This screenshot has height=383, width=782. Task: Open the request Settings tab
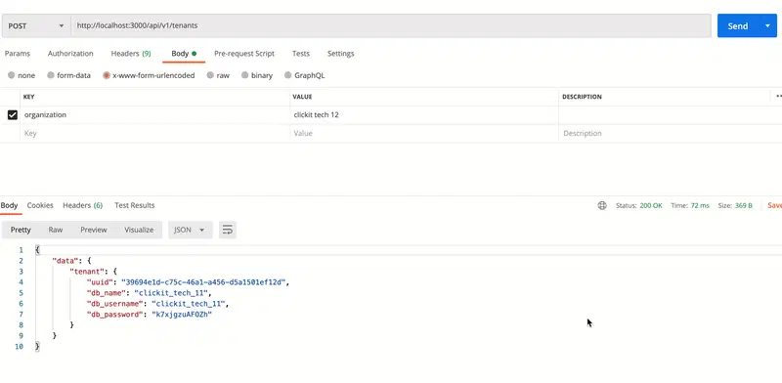coord(340,54)
